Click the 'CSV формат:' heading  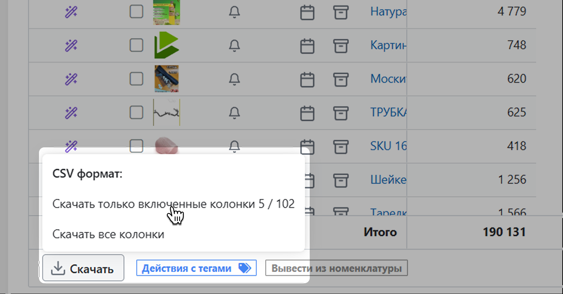[87, 174]
